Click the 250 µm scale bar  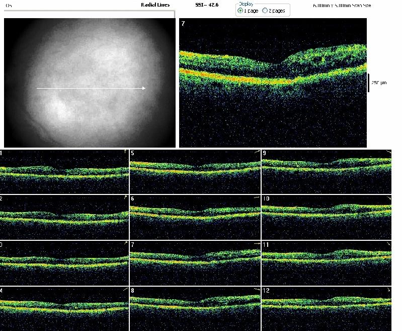click(369, 83)
